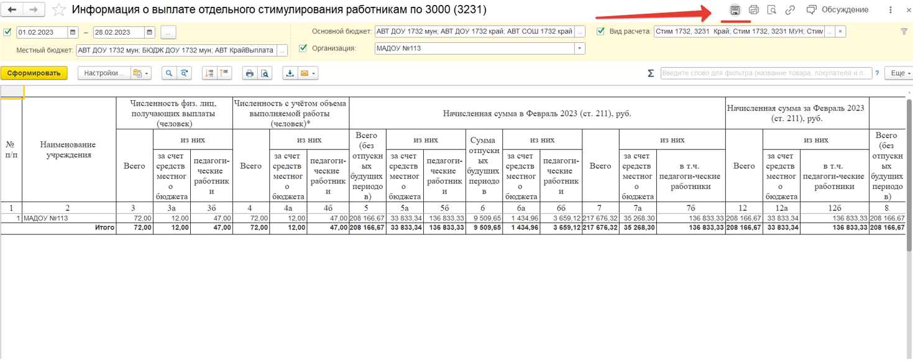Click the printer icon in title bar
This screenshot has height=362, width=913.
753,10
